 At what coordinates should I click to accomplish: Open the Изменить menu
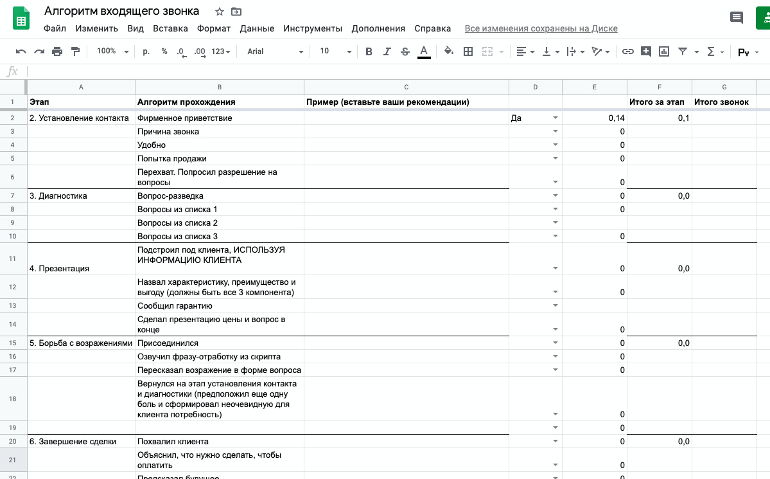click(x=97, y=28)
